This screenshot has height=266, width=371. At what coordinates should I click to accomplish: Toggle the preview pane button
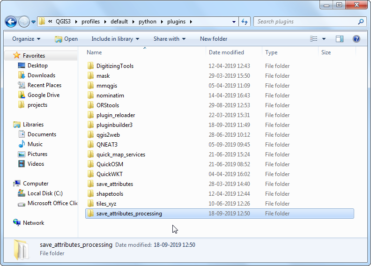point(340,39)
